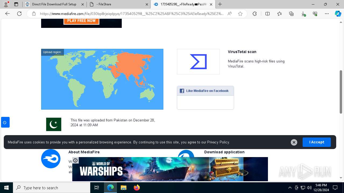Open the Edge profile avatar icon

6,4
